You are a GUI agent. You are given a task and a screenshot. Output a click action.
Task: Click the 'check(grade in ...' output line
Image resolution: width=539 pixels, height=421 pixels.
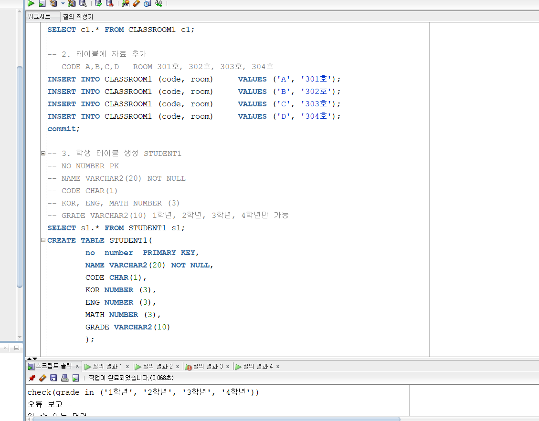[x=143, y=392]
